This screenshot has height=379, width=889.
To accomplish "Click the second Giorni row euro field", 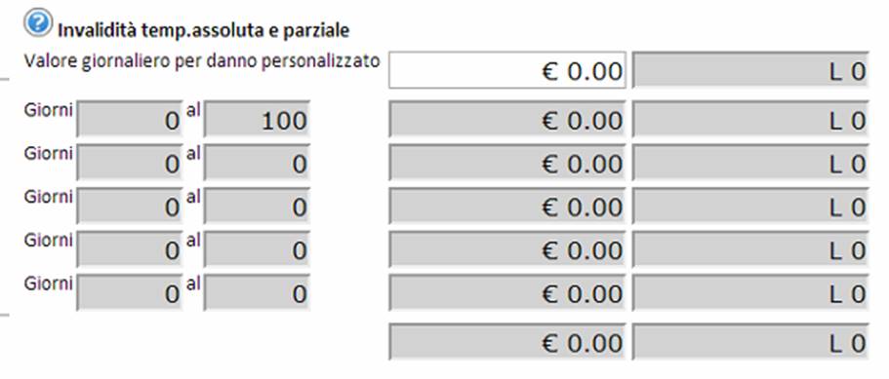I will pos(507,163).
